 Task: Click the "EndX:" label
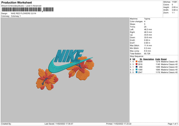(132, 40)
